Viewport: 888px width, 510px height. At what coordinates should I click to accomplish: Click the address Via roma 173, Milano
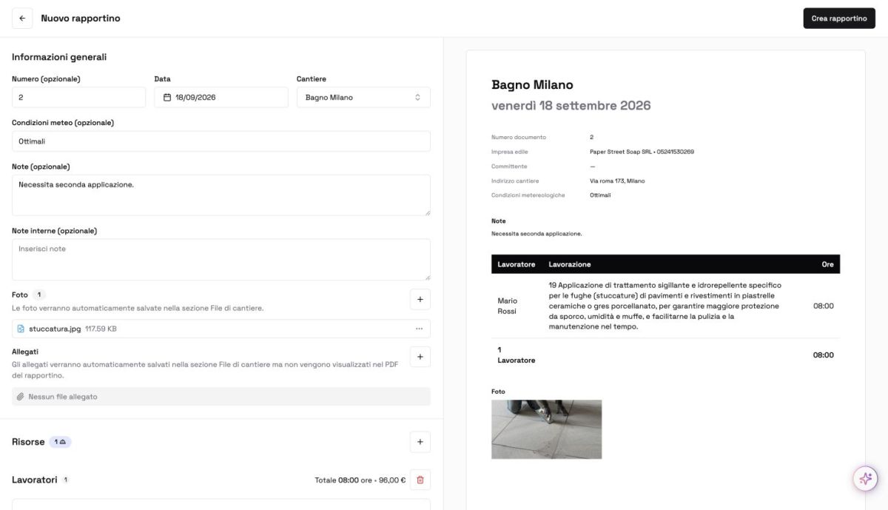(617, 181)
